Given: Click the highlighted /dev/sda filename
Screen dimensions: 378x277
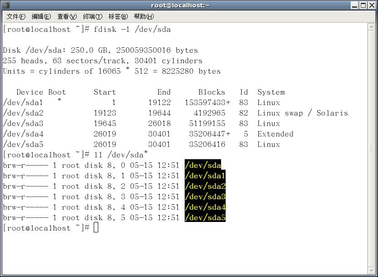Looking at the screenshot, I should pos(203,165).
